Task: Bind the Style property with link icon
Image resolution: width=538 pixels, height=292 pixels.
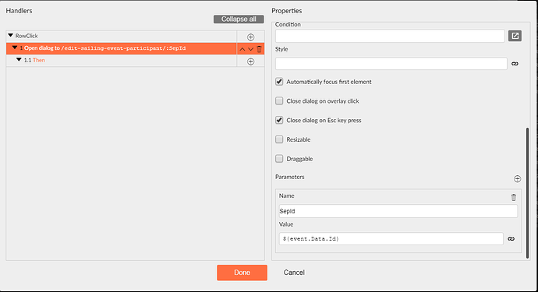Action: 515,64
